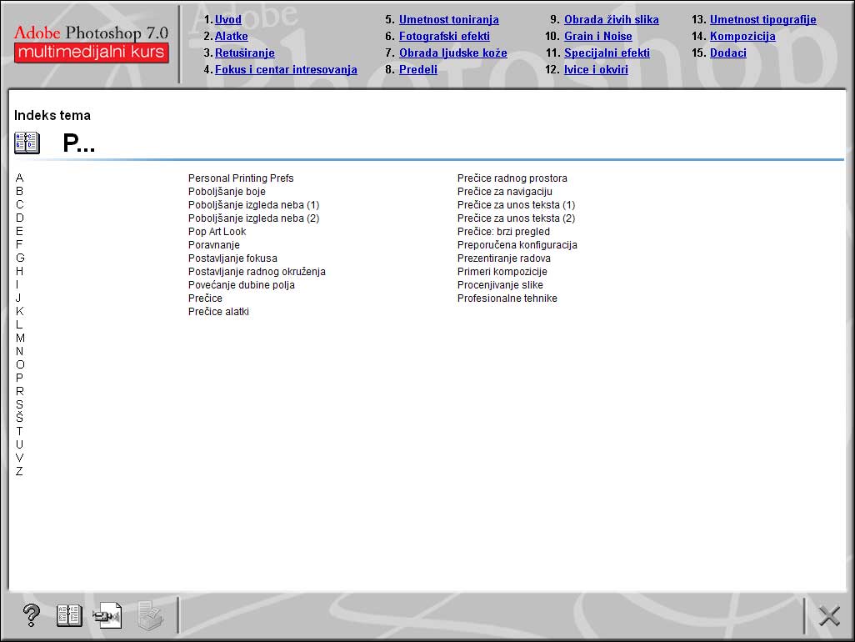Viewport: 855px width, 642px height.
Task: Select Poboljšanje izgleda neba (2) topic
Action: point(253,218)
